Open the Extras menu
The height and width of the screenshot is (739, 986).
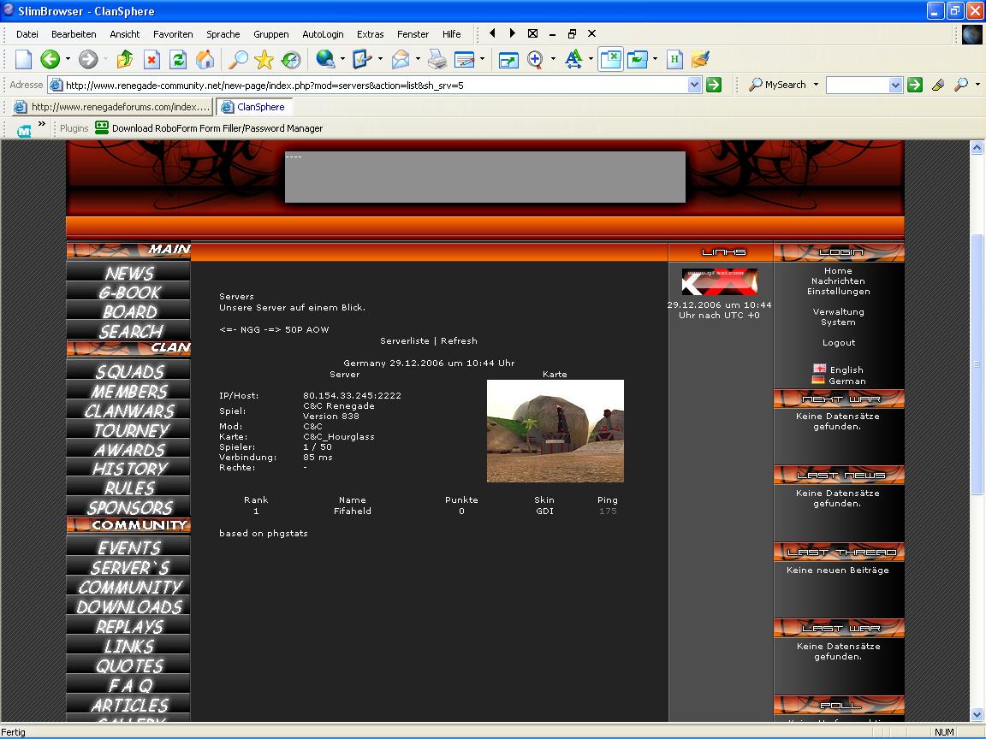[x=370, y=34]
